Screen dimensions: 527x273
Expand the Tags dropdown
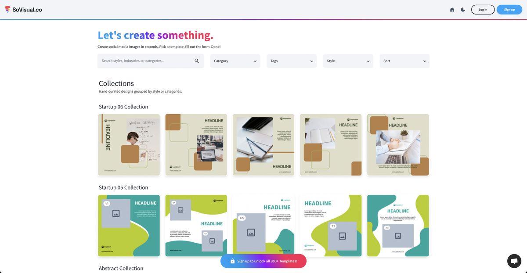coord(292,61)
